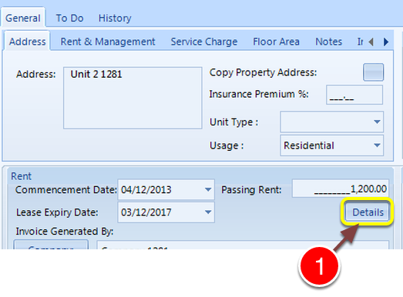Click the Invoice Generated By label

coord(65,232)
